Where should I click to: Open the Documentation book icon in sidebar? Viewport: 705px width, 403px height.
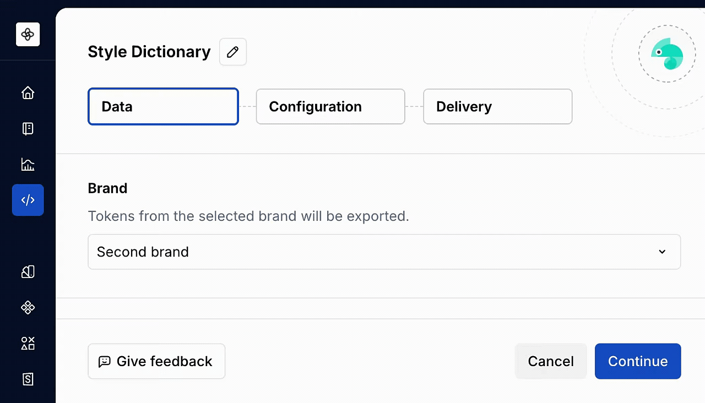pyautogui.click(x=28, y=129)
